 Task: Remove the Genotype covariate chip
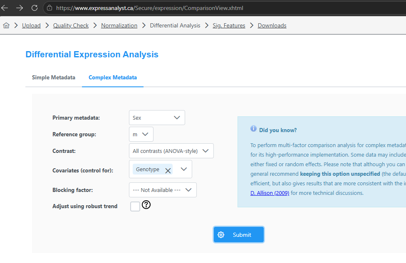(168, 170)
